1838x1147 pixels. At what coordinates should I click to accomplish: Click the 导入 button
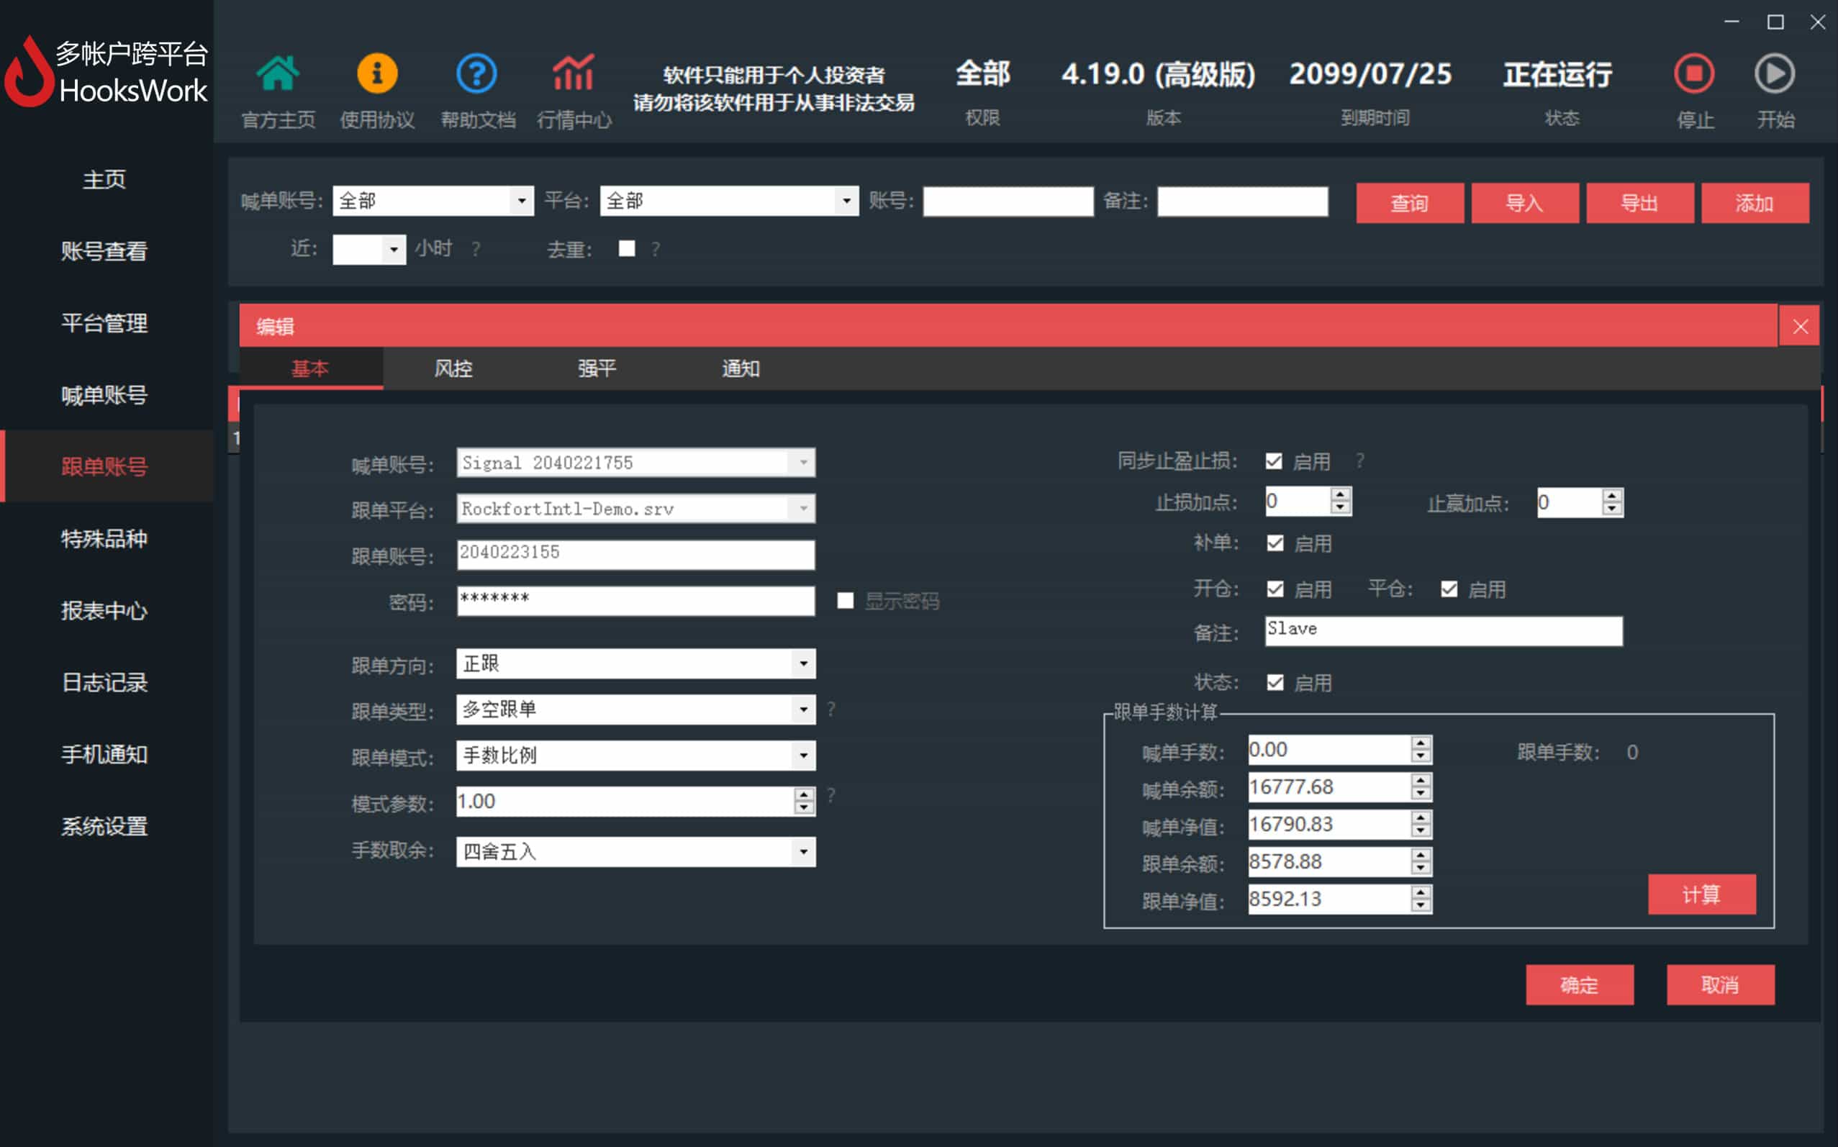pos(1525,204)
